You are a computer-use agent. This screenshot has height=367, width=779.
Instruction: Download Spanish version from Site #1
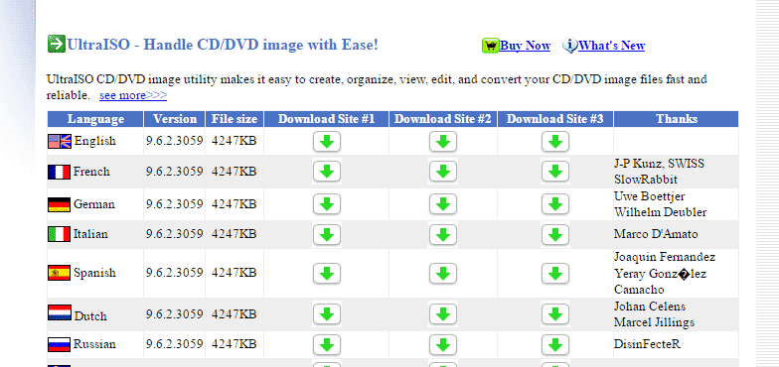pos(326,274)
